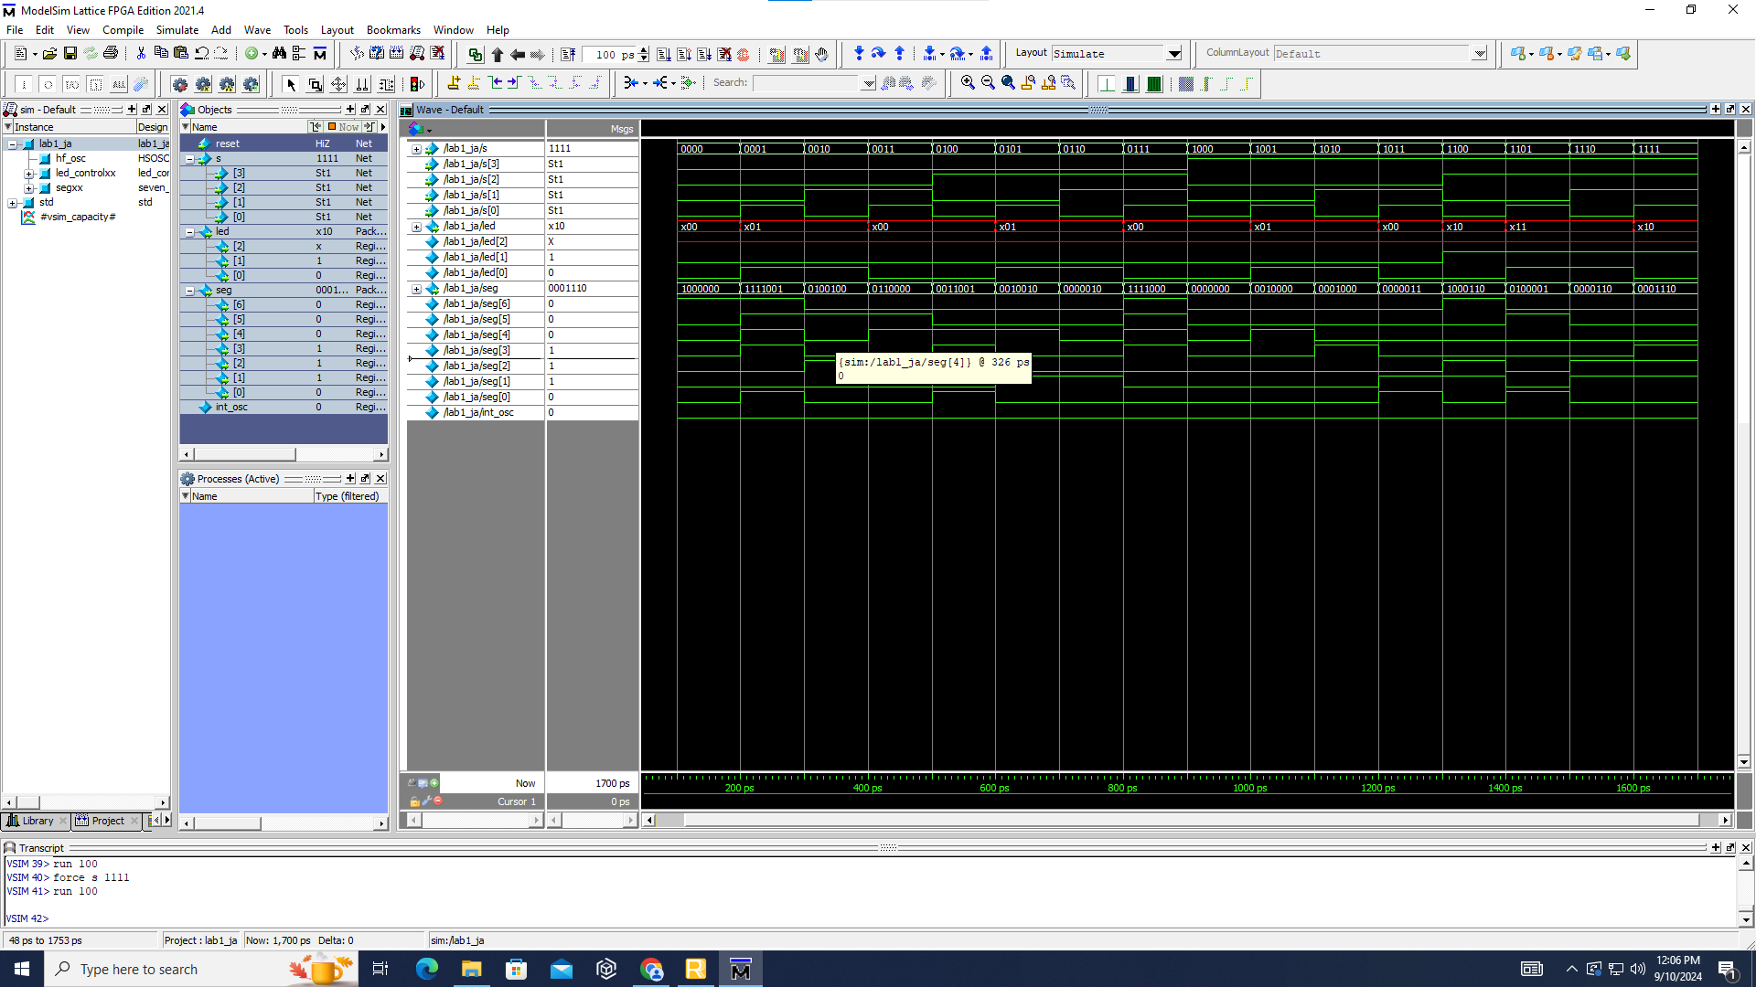1756x987 pixels.
Task: Toggle the wave cursor lock icon
Action: (x=415, y=801)
